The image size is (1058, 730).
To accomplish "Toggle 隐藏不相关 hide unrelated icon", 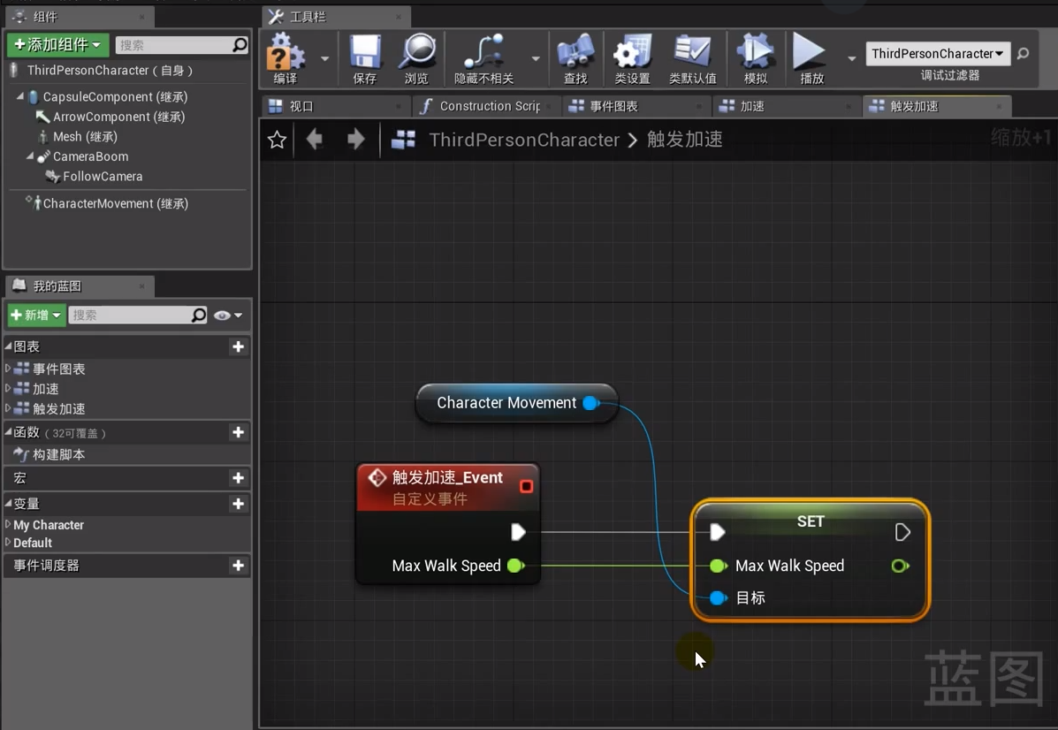I will (x=483, y=58).
